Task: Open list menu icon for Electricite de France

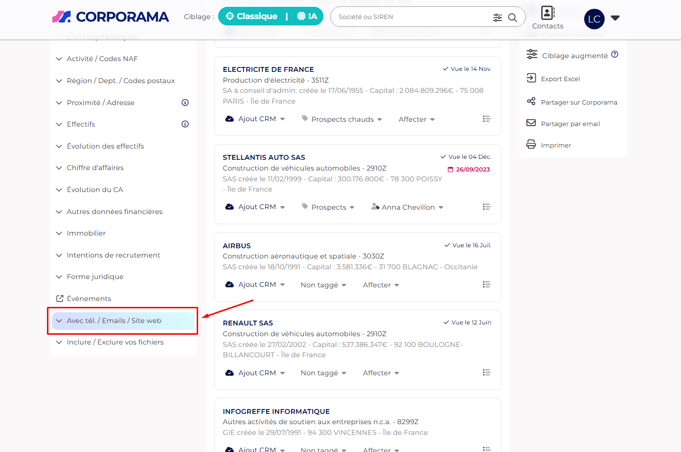Action: 486,119
